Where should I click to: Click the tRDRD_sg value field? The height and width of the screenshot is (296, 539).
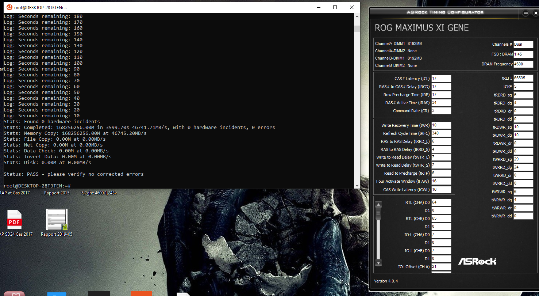(x=523, y=95)
